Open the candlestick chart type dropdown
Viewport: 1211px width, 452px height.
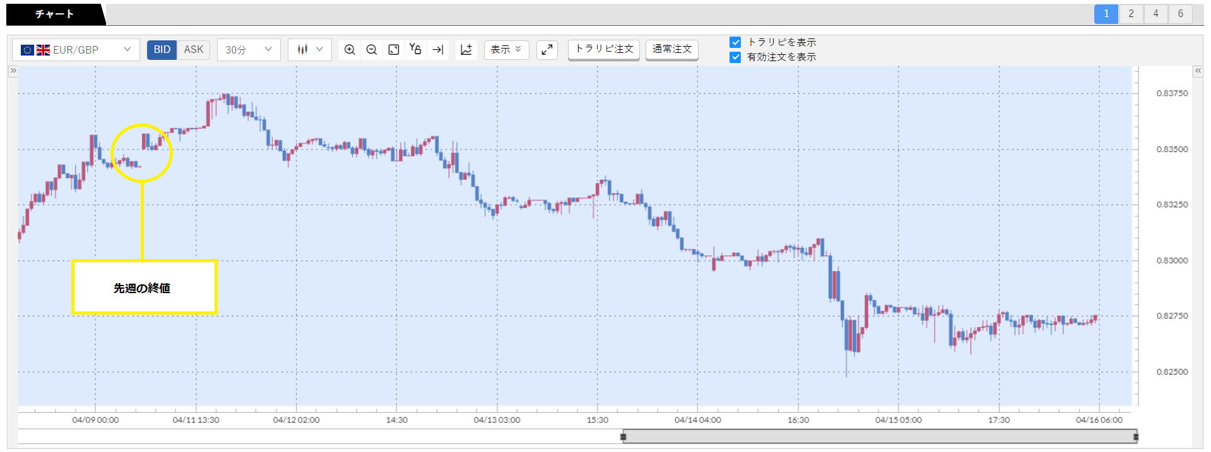[310, 50]
